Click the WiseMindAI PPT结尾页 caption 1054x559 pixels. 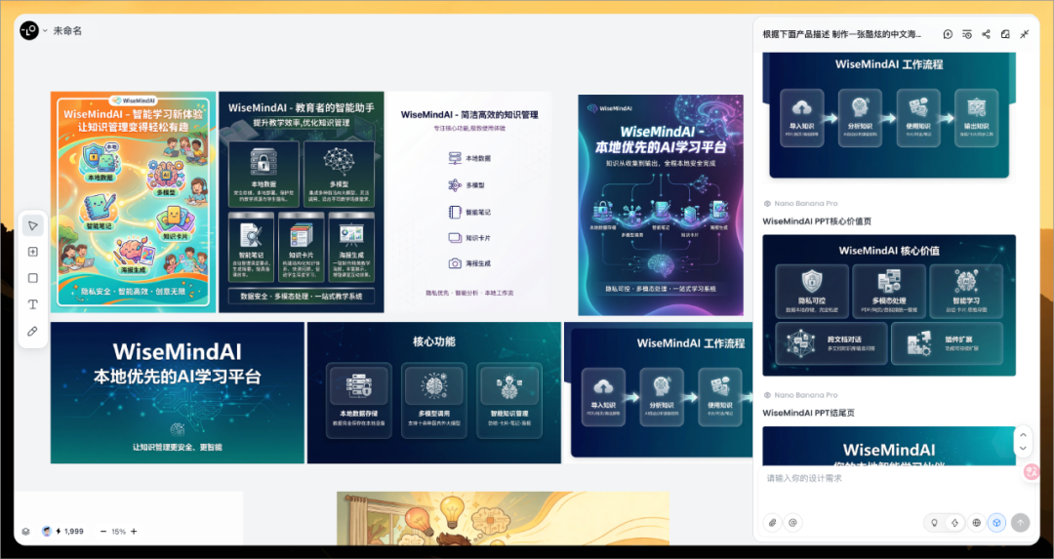pyautogui.click(x=809, y=413)
